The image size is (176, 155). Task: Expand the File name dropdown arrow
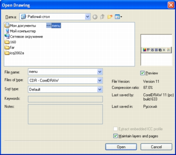coord(100,72)
